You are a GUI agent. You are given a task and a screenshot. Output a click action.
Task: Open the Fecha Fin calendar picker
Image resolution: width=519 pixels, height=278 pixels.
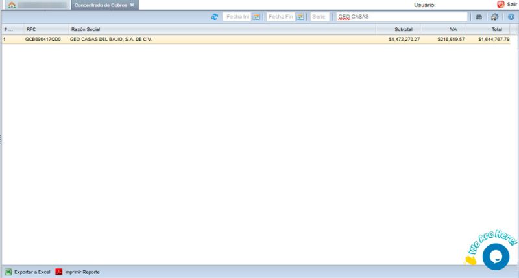tap(300, 17)
